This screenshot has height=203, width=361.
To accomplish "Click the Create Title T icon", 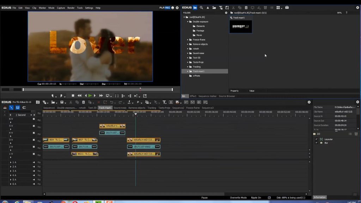I will (x=164, y=102).
